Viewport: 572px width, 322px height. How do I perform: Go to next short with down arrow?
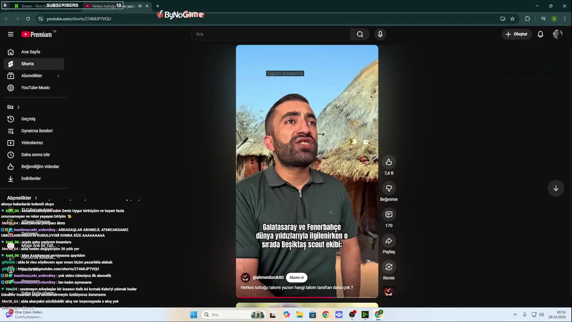[x=555, y=188]
